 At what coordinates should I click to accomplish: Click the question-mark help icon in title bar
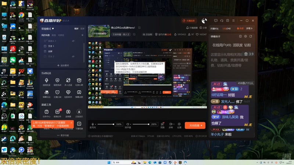pyautogui.click(x=227, y=21)
